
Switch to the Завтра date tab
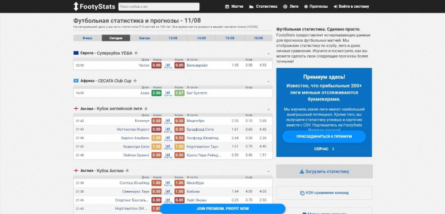(x=144, y=38)
